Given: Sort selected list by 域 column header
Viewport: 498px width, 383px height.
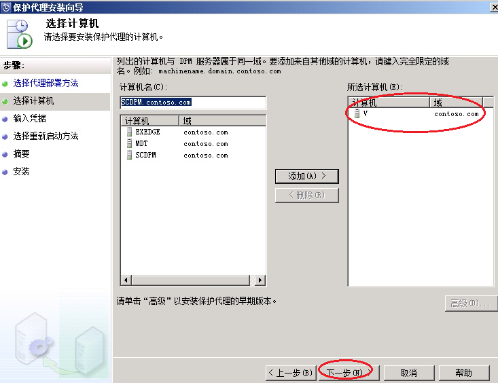Looking at the screenshot, I should [457, 103].
